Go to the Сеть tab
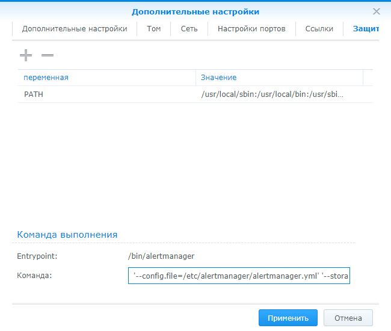The width and height of the screenshot is (391, 331). pyautogui.click(x=189, y=29)
